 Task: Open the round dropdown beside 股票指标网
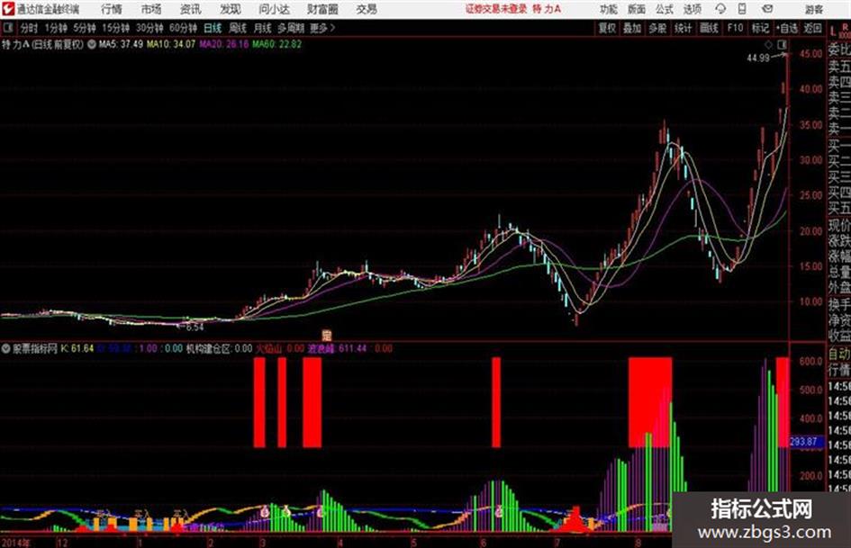click(6, 349)
